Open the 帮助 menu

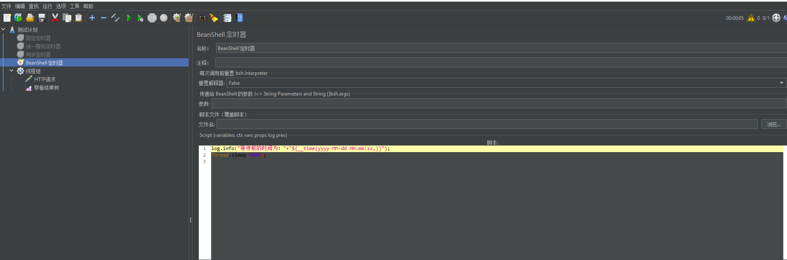(x=88, y=6)
